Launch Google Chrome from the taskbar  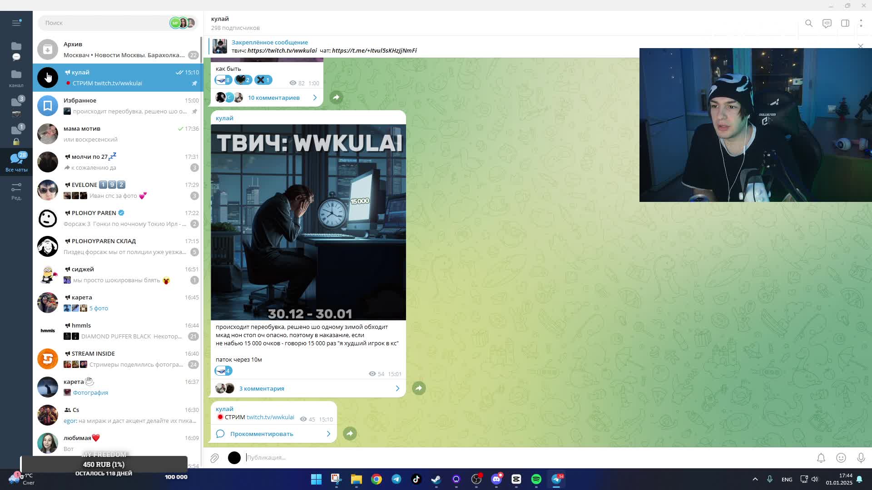[376, 479]
